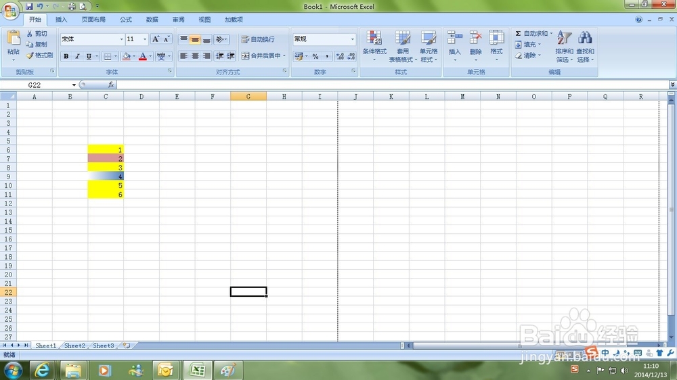Open number format 常规 dropdown

click(x=352, y=39)
